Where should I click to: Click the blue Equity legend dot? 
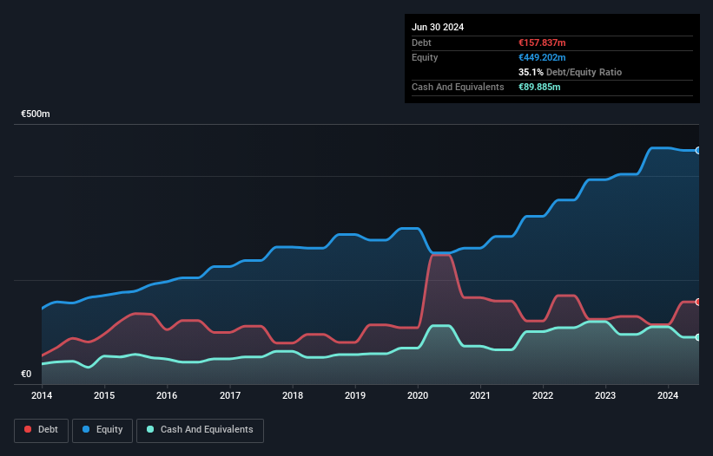(86, 429)
